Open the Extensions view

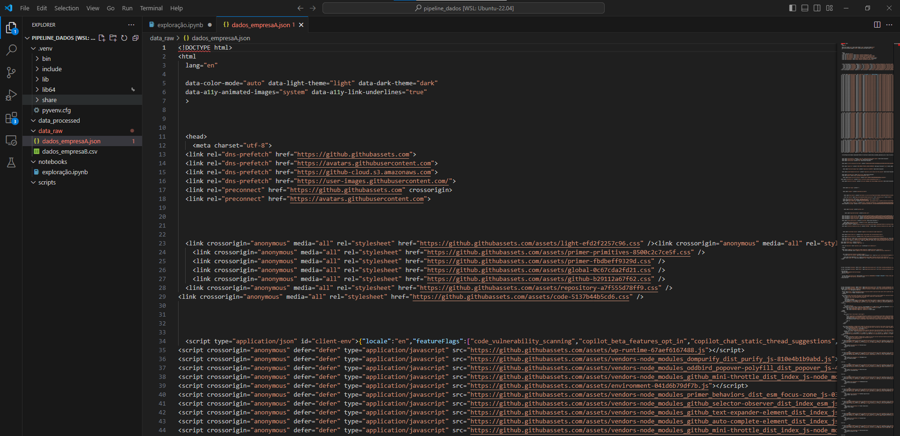click(11, 118)
